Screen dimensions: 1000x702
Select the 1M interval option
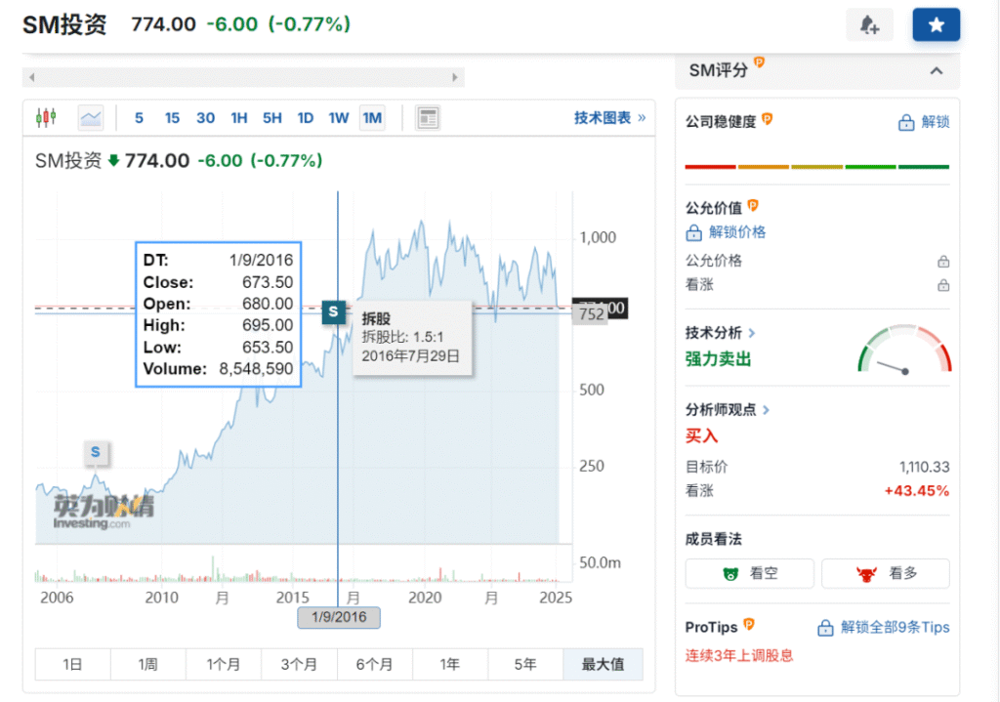[x=372, y=118]
